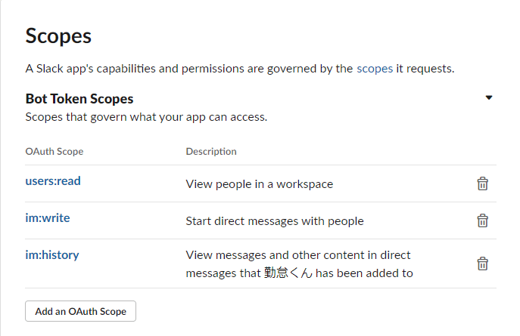Click 'Start direct messages with people' description

(x=275, y=221)
